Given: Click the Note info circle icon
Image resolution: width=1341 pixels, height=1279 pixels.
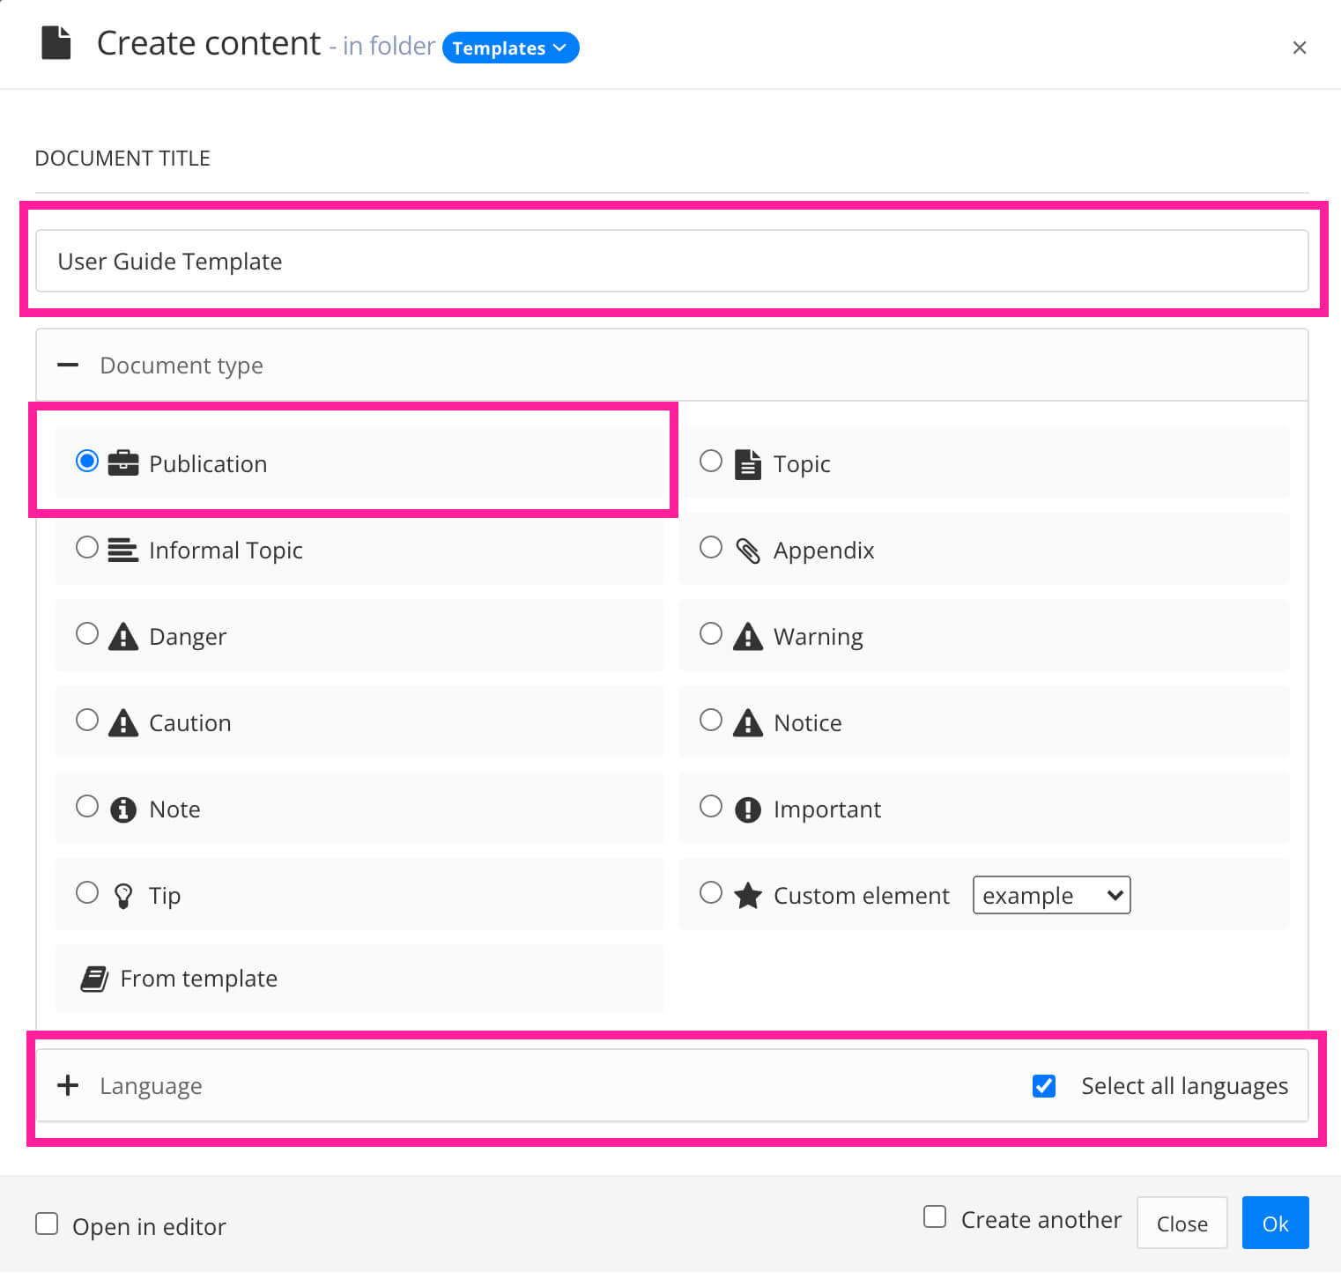Looking at the screenshot, I should [x=123, y=808].
